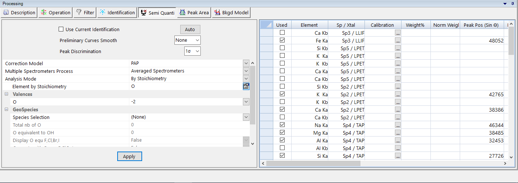Click the Description tab icon
The width and height of the screenshot is (518, 183).
[x=6, y=12]
